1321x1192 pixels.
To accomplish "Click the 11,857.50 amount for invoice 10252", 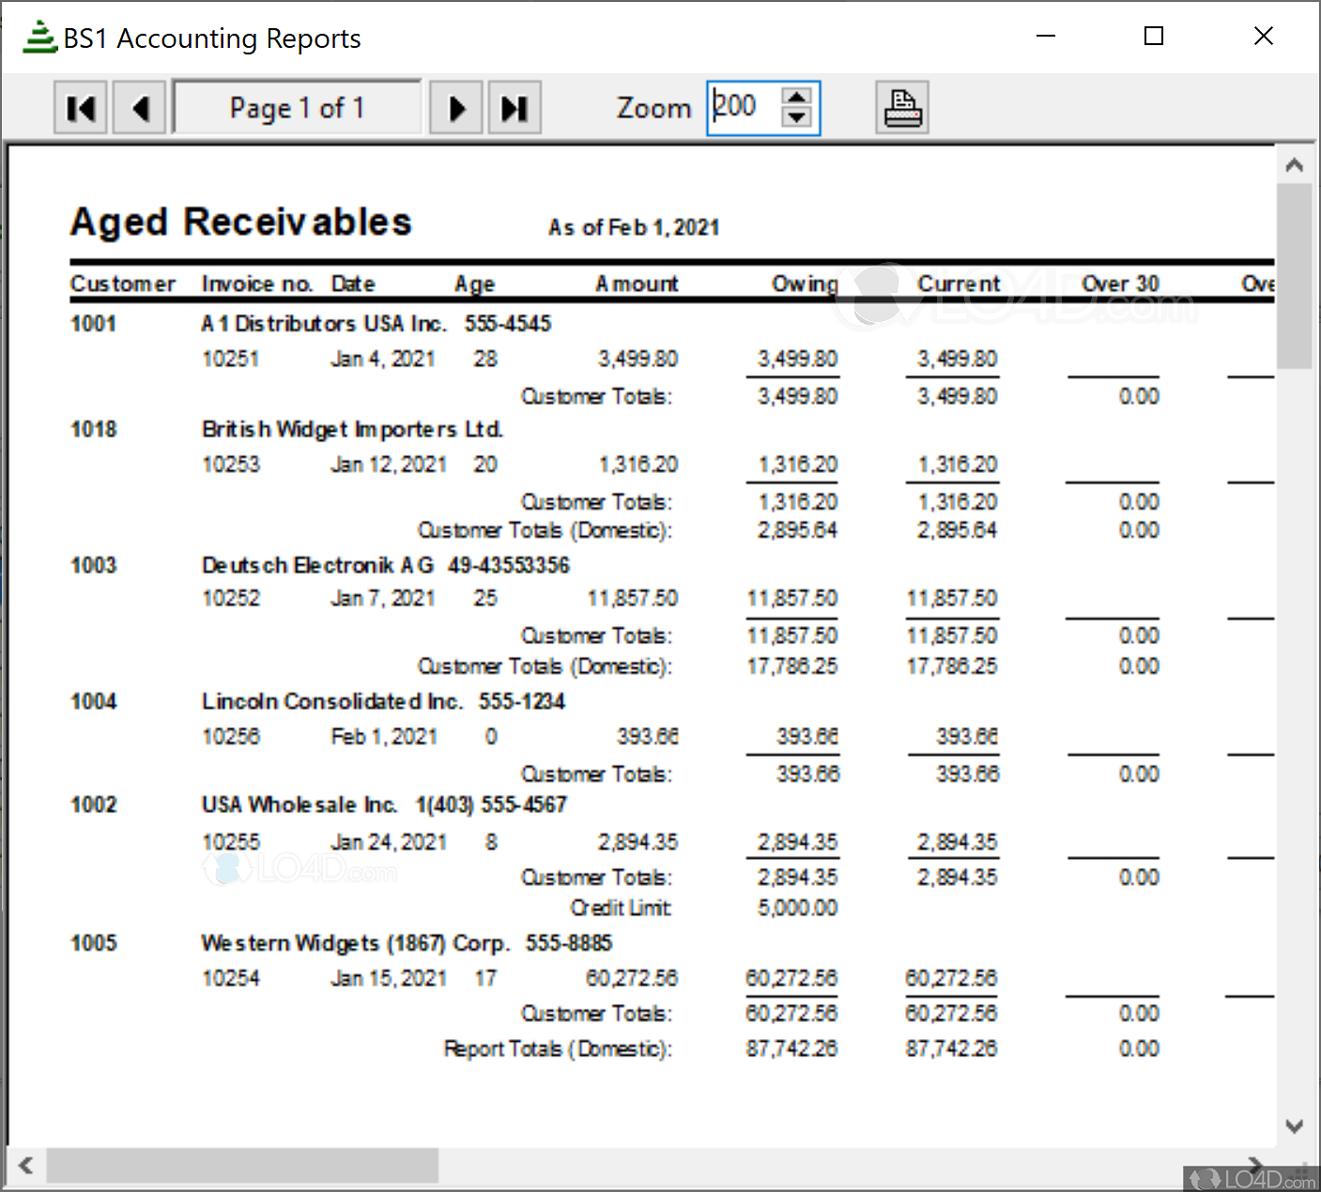I will pyautogui.click(x=633, y=598).
